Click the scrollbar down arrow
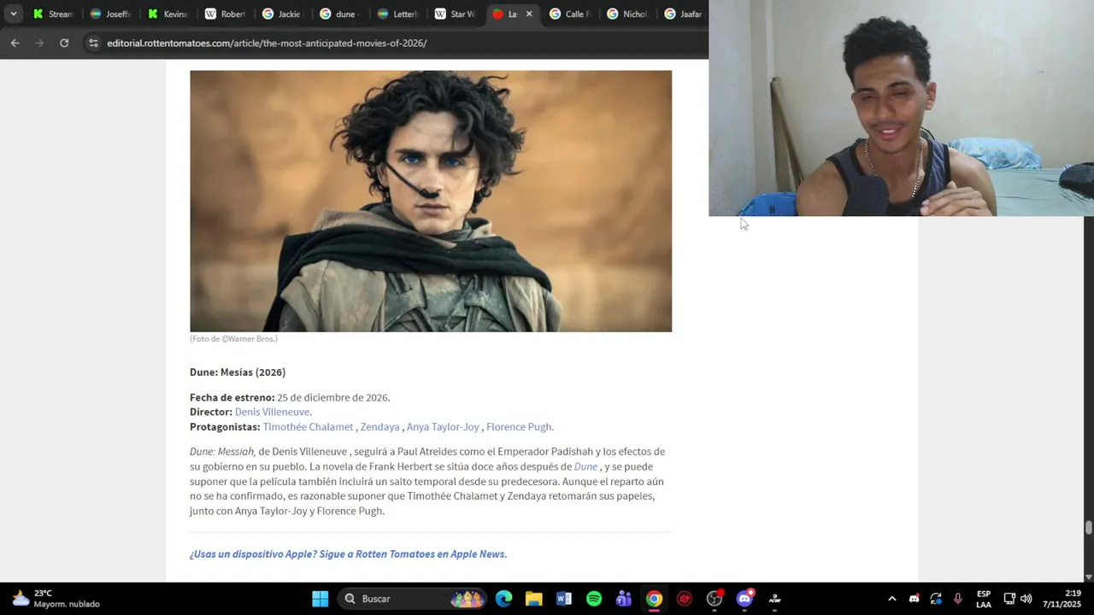 pos(1088,577)
